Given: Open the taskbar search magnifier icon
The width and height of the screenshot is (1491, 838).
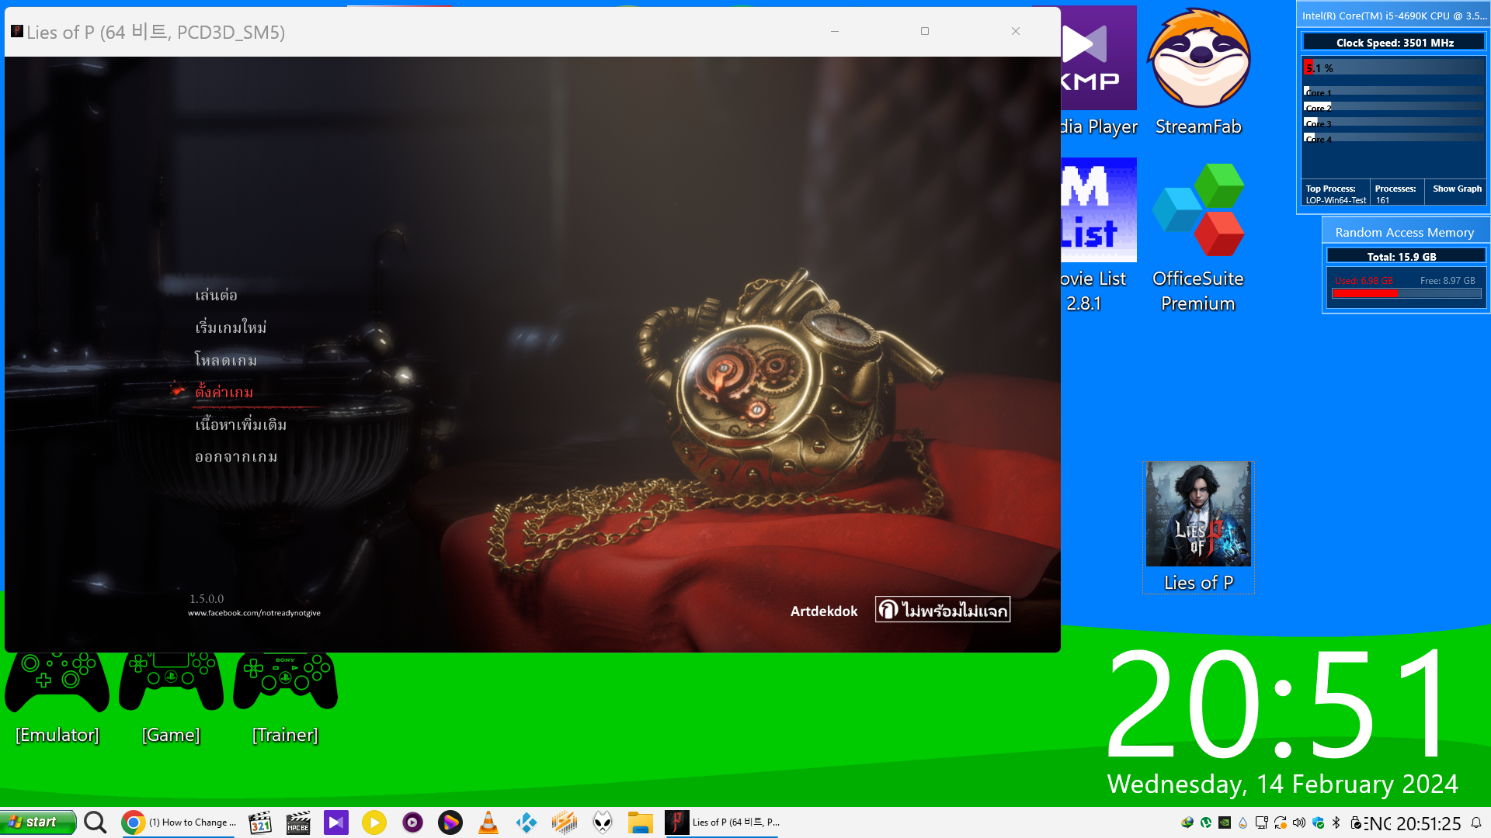Looking at the screenshot, I should coord(95,822).
